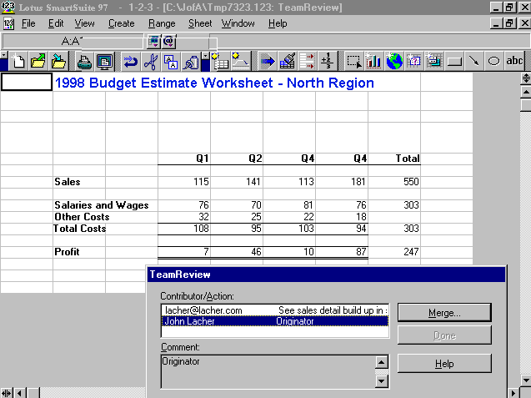531x398 pixels.
Task: Click the bar chart creation icon
Action: click(373, 61)
